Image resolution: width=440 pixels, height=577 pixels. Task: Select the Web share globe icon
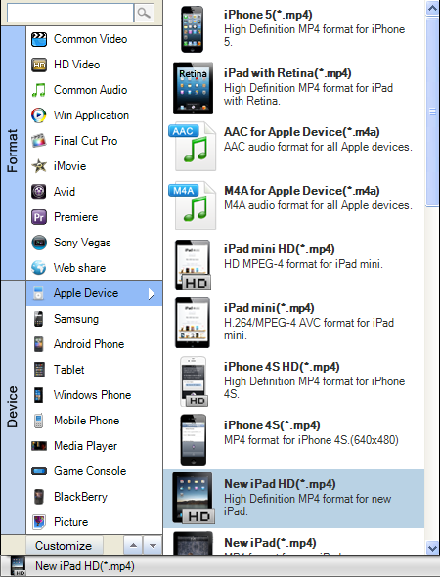(x=39, y=268)
